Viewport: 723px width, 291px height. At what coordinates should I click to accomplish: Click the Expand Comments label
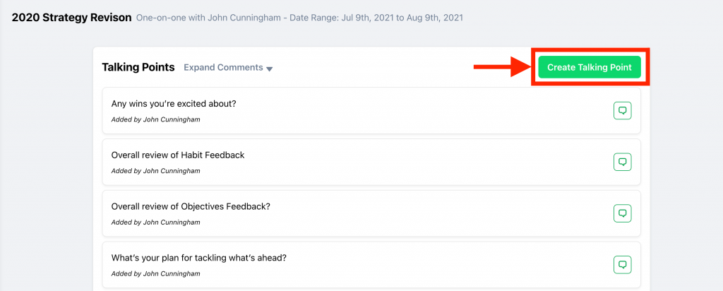223,68
